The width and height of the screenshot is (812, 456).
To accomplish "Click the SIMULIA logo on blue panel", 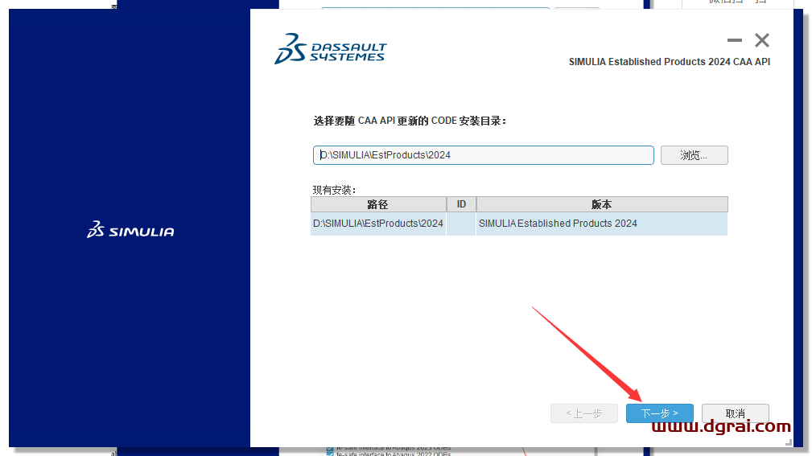I will coord(130,230).
